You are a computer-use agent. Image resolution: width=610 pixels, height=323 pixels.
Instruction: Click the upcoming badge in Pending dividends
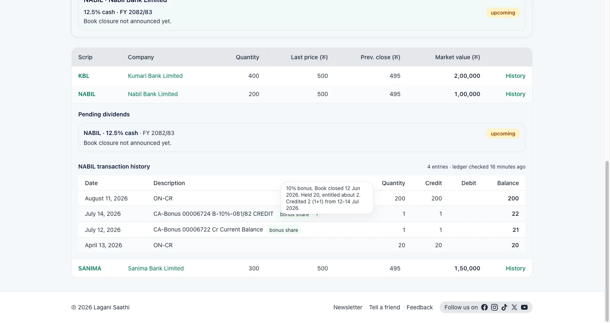point(503,134)
